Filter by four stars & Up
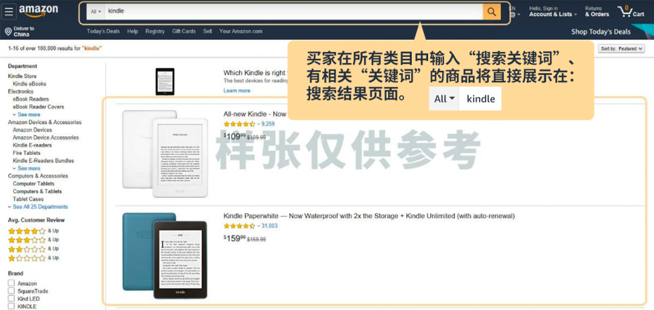The image size is (654, 310). point(33,231)
